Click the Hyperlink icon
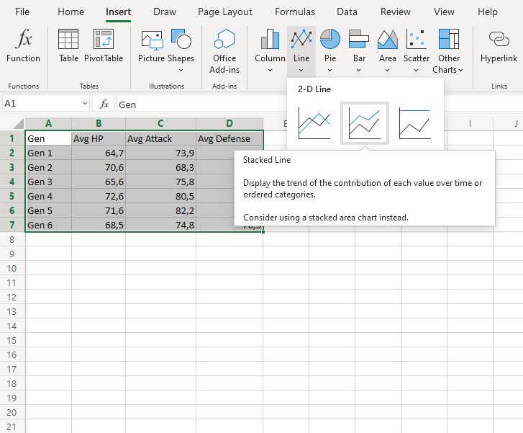This screenshot has height=433, width=523. 499,45
